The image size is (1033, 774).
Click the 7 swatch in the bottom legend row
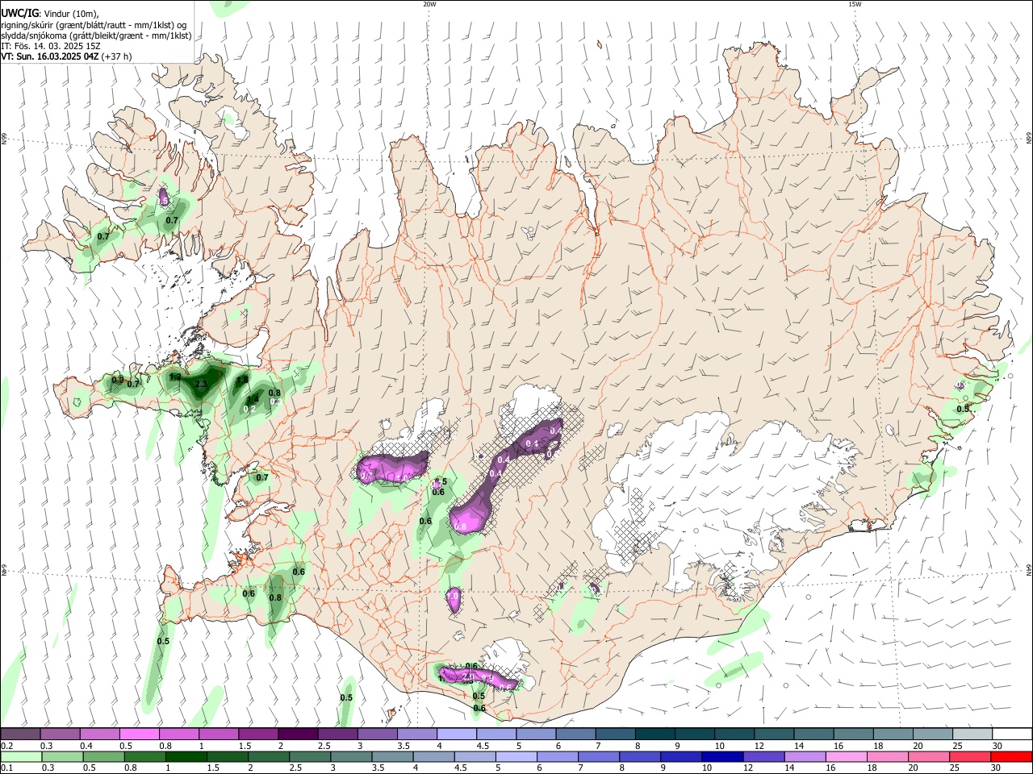(598, 756)
